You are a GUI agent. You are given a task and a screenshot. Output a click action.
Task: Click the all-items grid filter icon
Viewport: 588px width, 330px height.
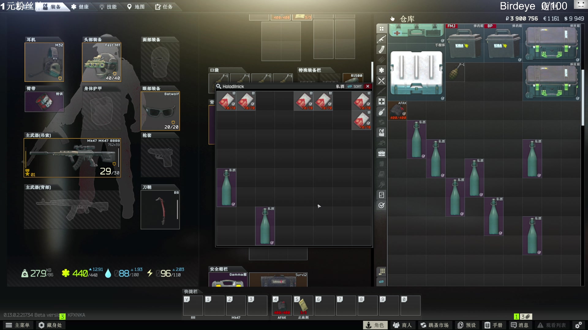point(381,29)
